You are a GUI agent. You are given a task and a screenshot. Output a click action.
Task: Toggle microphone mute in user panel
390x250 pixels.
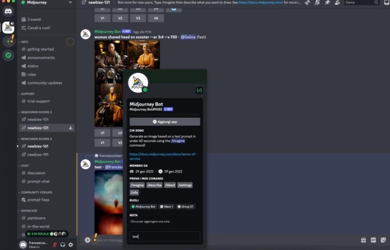pyautogui.click(x=54, y=245)
